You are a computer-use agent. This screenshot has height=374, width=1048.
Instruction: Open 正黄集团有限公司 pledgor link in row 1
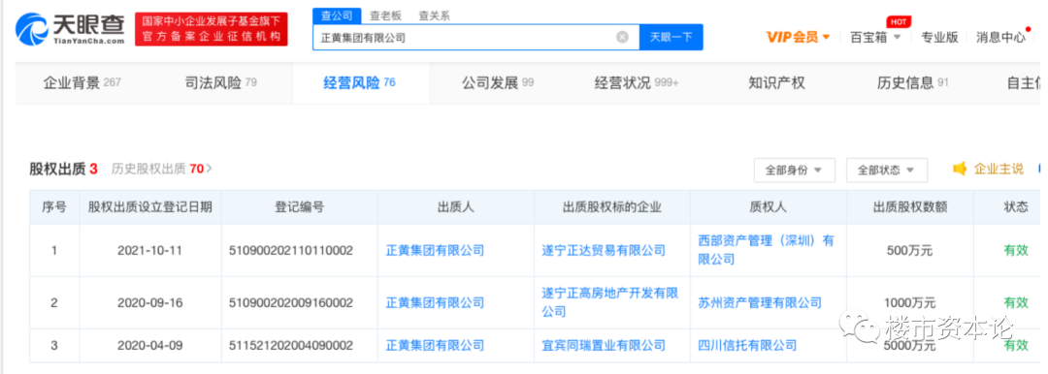tap(435, 250)
